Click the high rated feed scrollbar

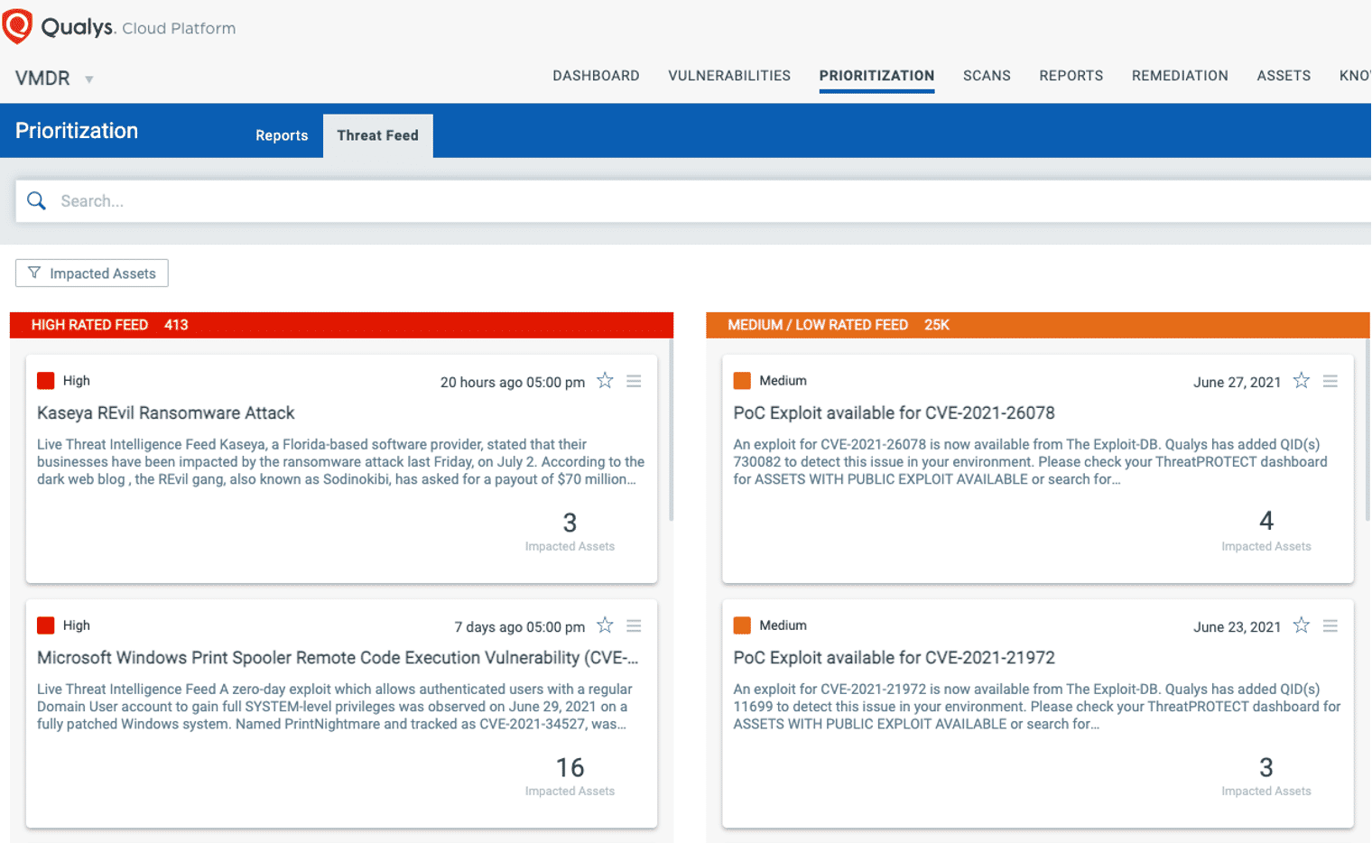point(671,431)
